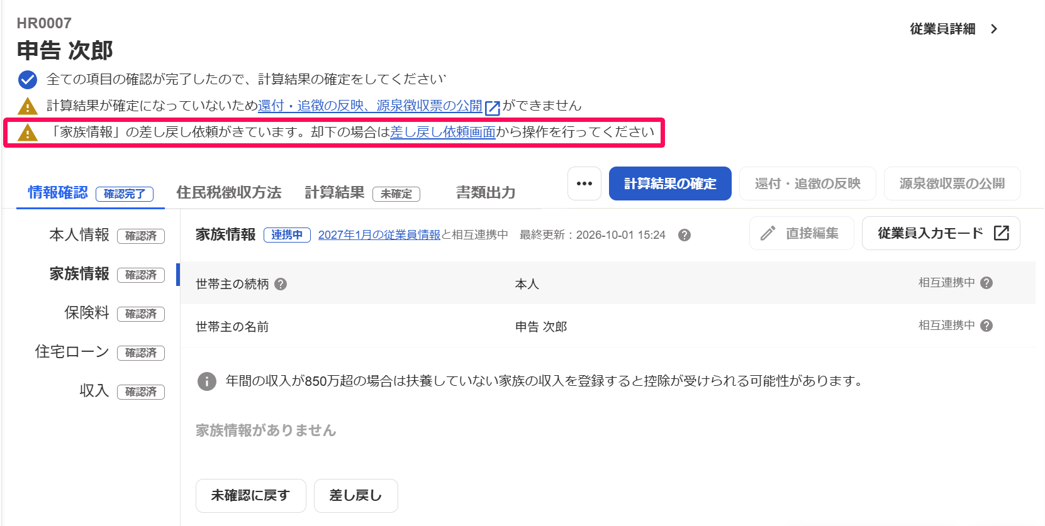1045x526 pixels.
Task: Click the 連携中 badge beside 家族情報 heading
Action: pos(287,235)
